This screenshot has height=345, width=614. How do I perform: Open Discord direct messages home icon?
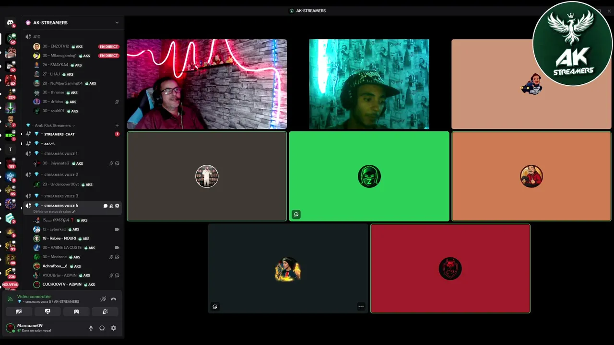pyautogui.click(x=10, y=23)
